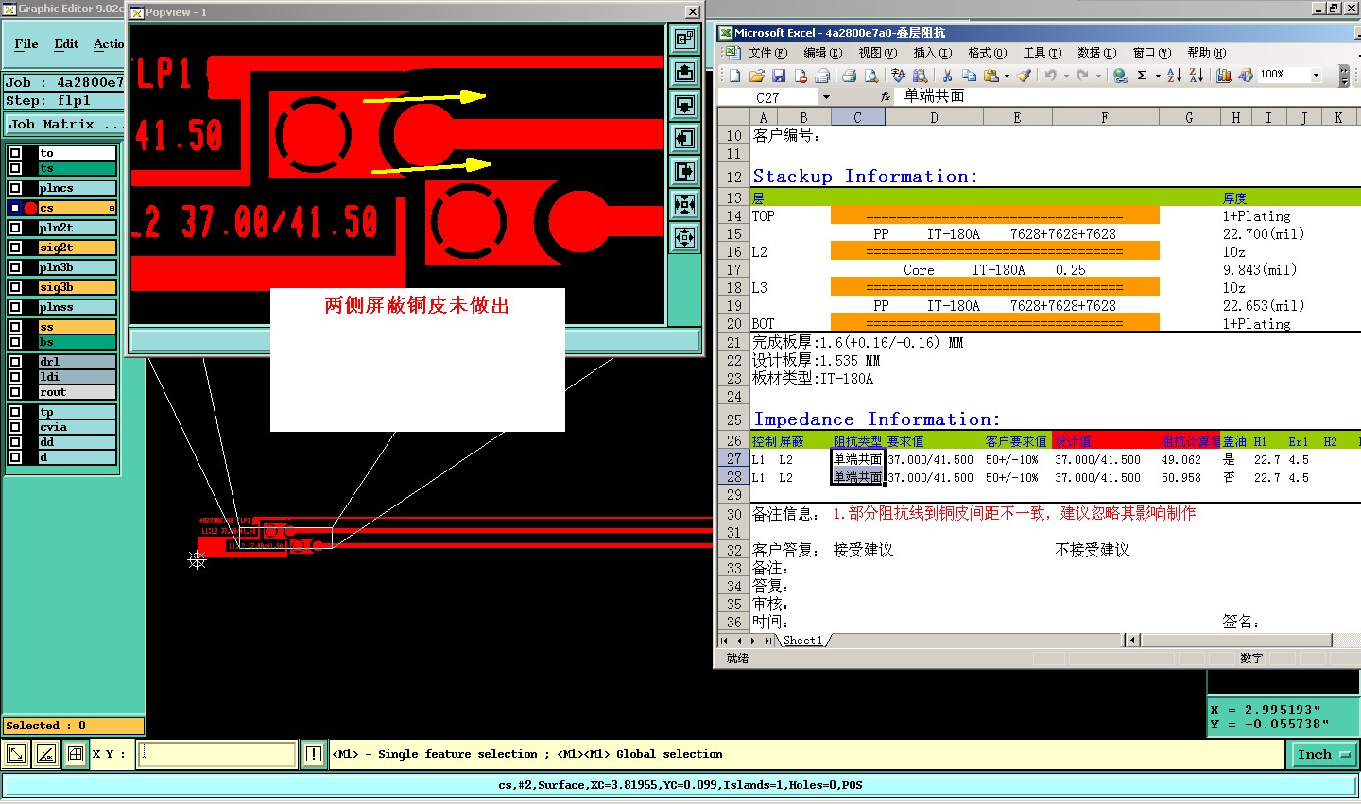Viewport: 1361px width, 804px height.
Task: Open the Undo history dropdown arrow
Action: [x=1065, y=76]
